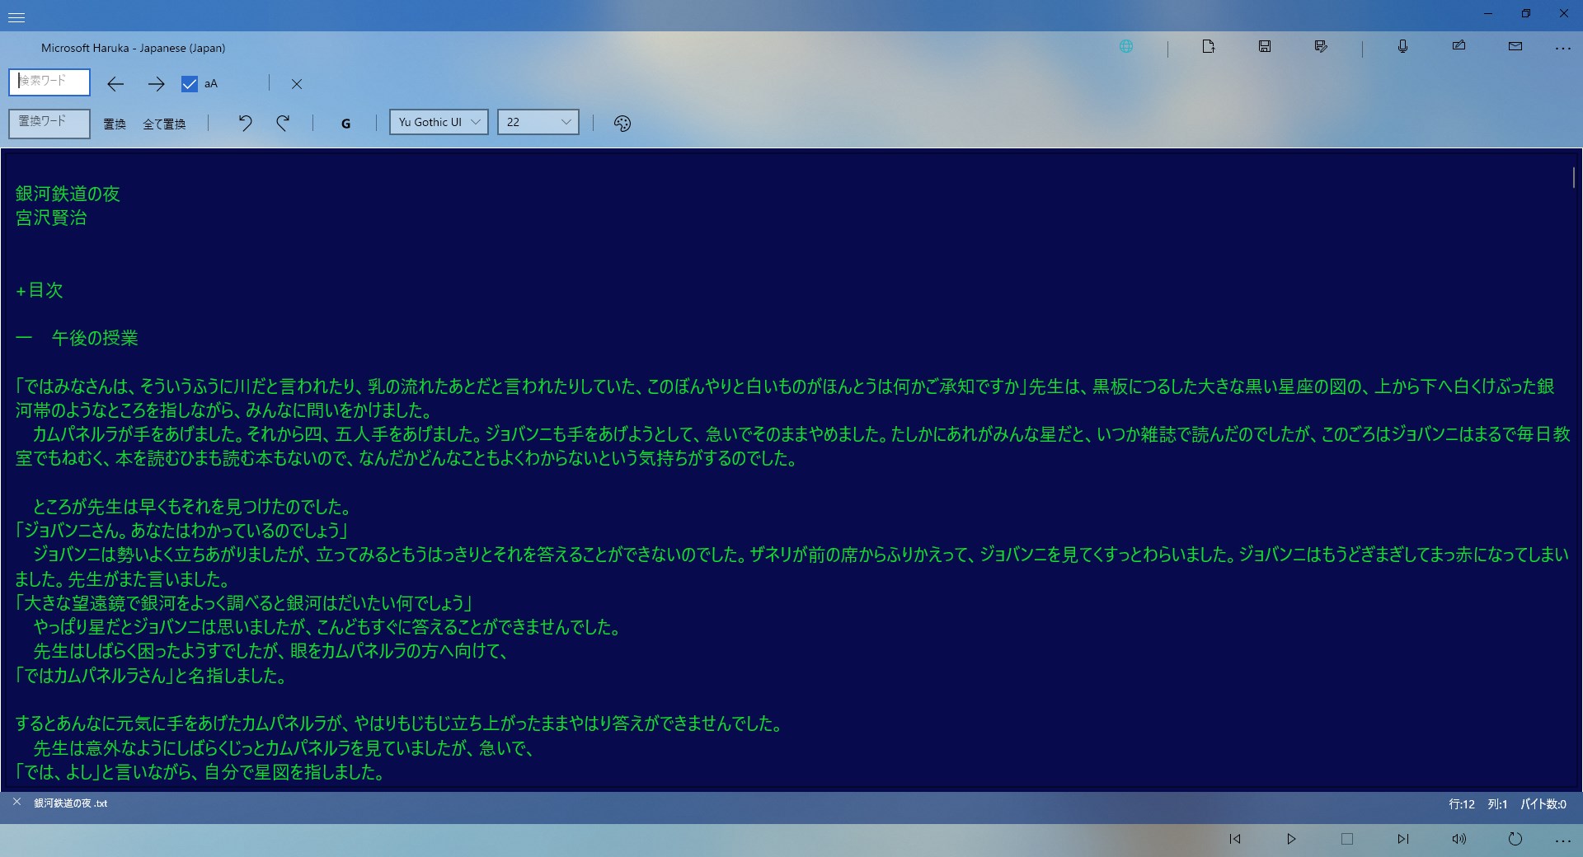Screen dimensions: 1583x857
Task: Start speech playback with play button
Action: [x=1291, y=839]
